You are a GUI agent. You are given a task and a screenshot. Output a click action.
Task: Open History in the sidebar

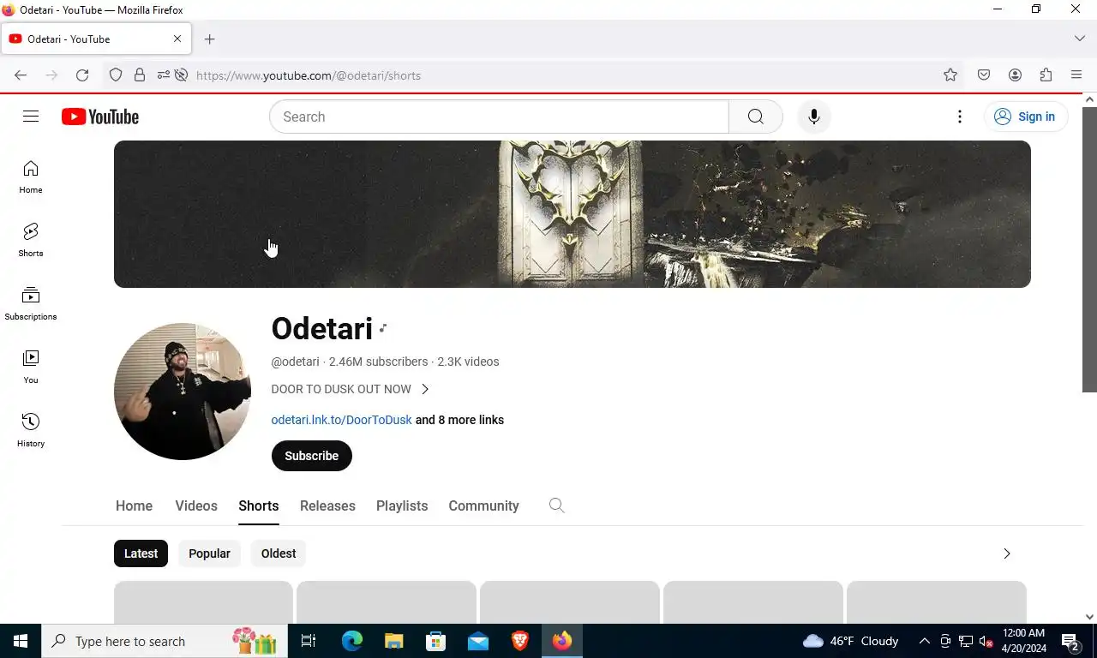point(31,431)
